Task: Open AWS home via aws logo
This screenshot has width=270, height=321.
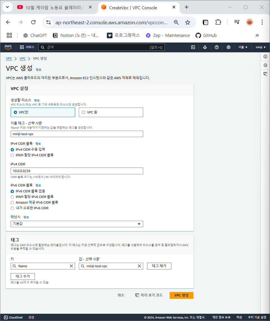Action: (x=8, y=47)
